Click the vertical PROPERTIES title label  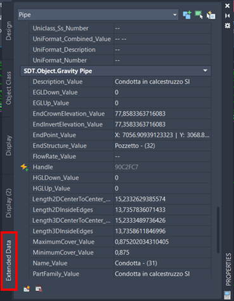tap(228, 269)
